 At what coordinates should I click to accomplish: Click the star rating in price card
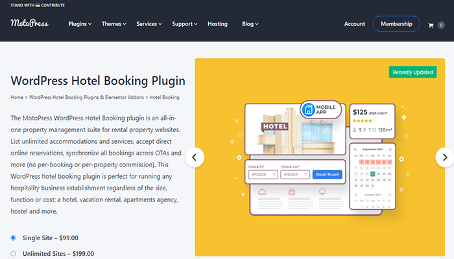pos(364,120)
